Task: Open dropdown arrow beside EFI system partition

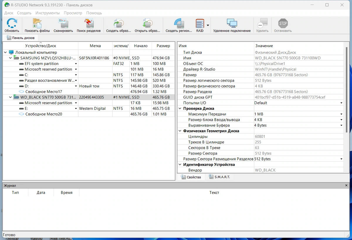Action: (76, 64)
